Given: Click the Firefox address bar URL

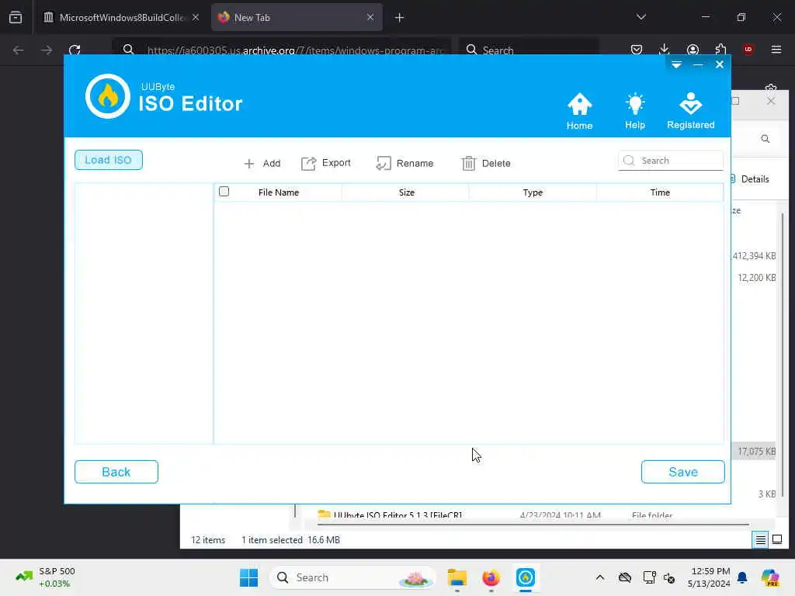Looking at the screenshot, I should [296, 50].
